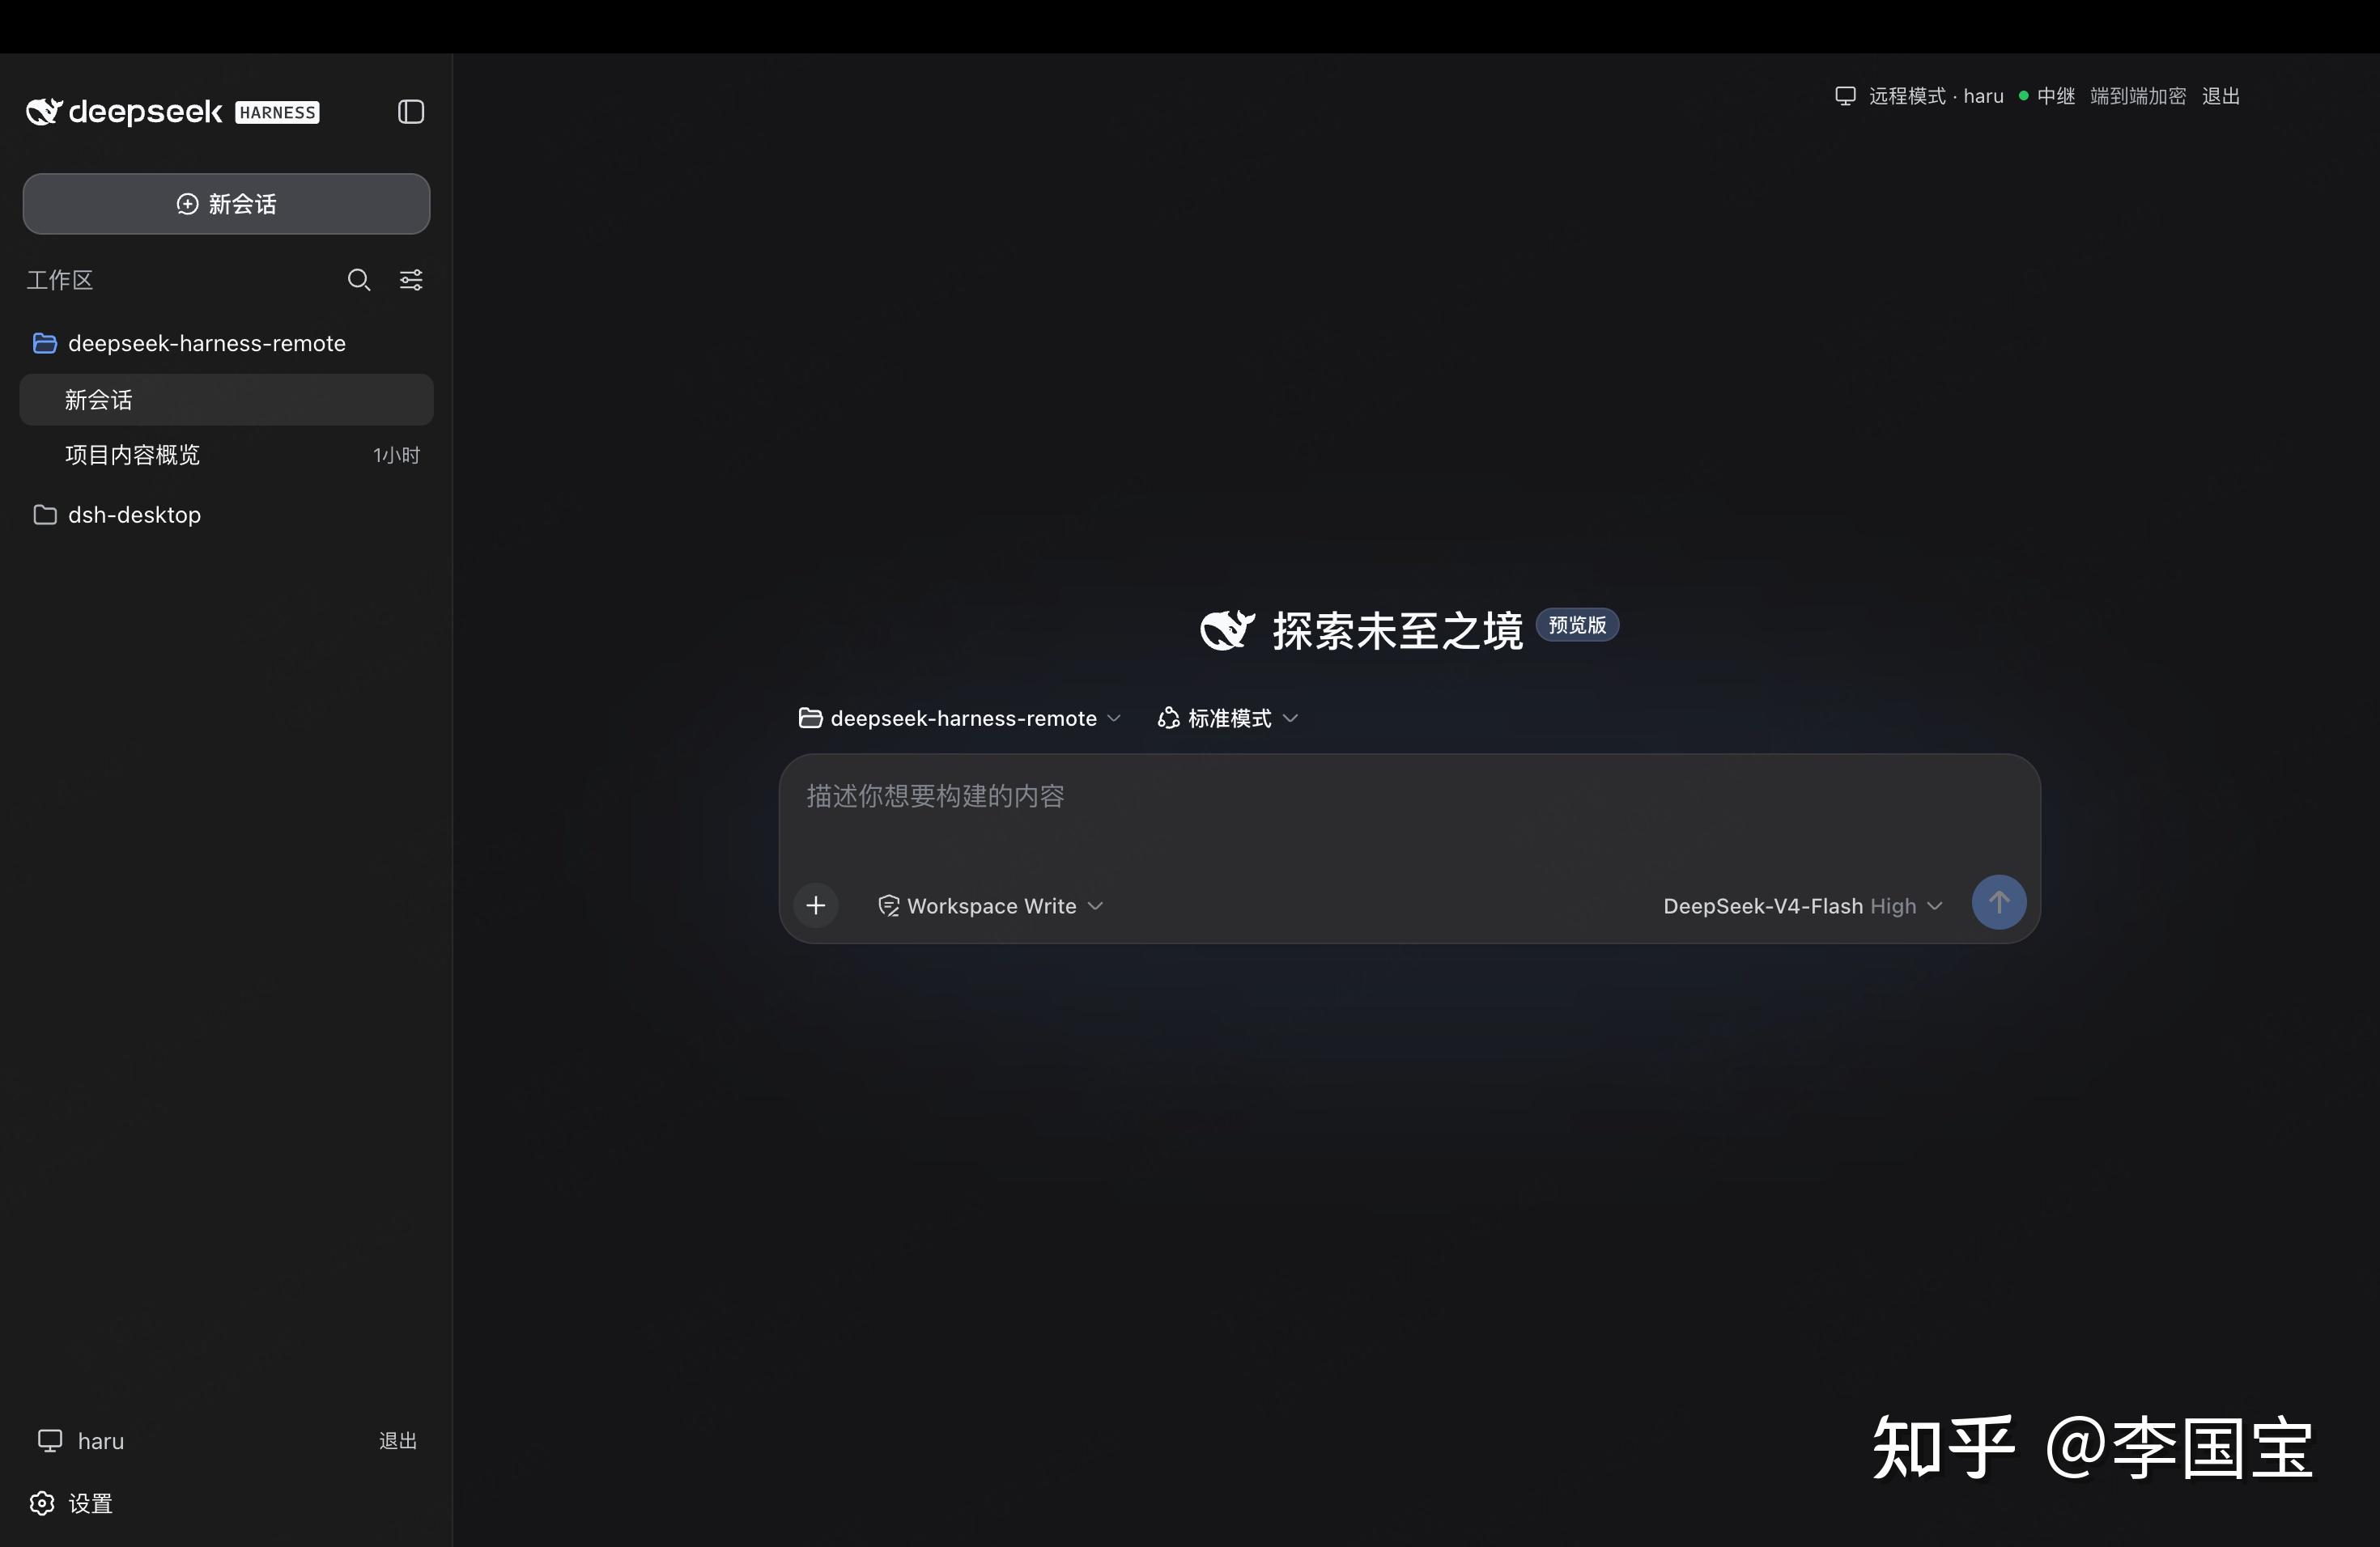The image size is (2380, 1547).
Task: Select the 新会话 item in the workspace list
Action: pyautogui.click(x=226, y=400)
